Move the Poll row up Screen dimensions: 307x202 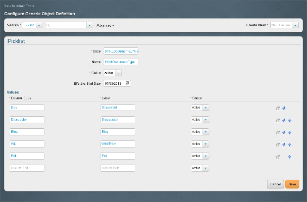pos(289,157)
